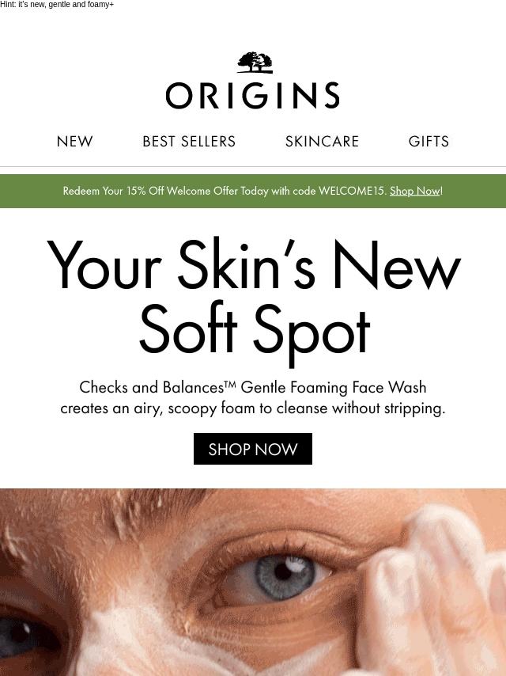Click the black SHOP NOW button
This screenshot has width=506, height=676.
(253, 449)
